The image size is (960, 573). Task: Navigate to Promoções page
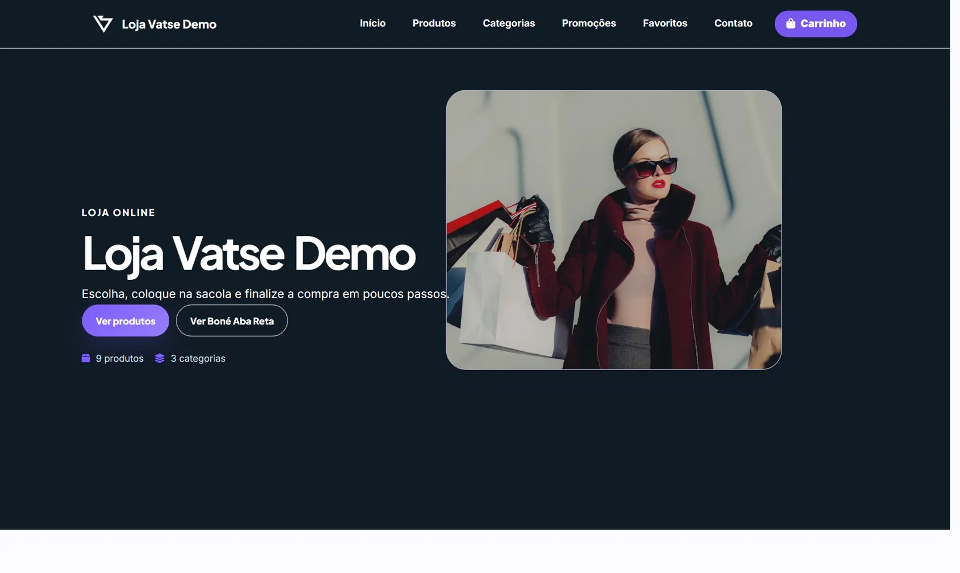[589, 23]
